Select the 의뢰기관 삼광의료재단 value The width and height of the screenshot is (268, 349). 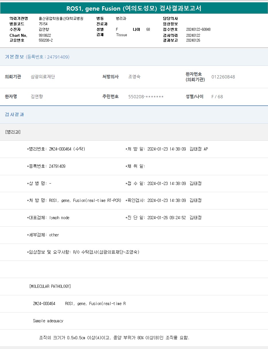click(x=43, y=77)
